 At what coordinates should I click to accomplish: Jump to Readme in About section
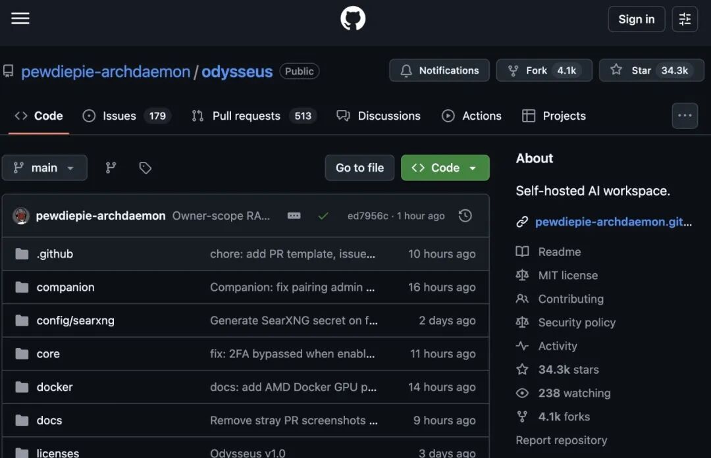pos(559,251)
